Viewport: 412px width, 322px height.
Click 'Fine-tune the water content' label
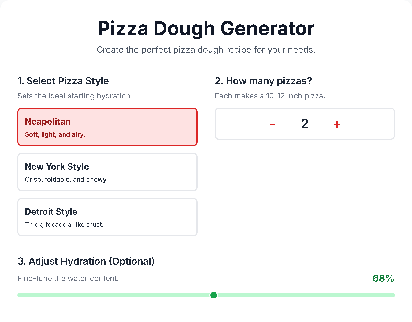pos(68,278)
